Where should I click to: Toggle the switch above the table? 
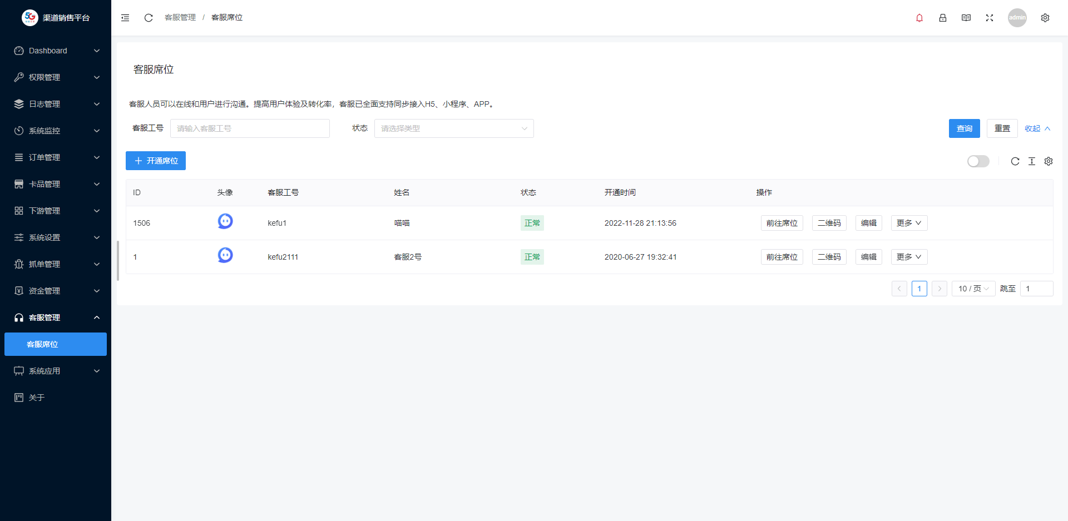pyautogui.click(x=978, y=161)
